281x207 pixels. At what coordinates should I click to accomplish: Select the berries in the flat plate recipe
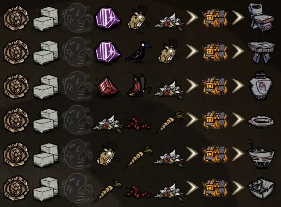tap(138, 124)
